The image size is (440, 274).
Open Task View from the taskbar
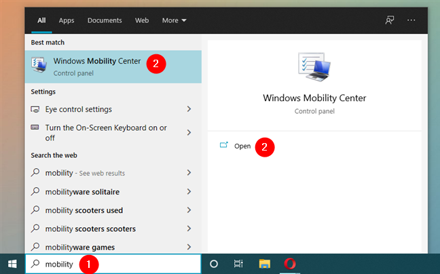[x=238, y=264]
